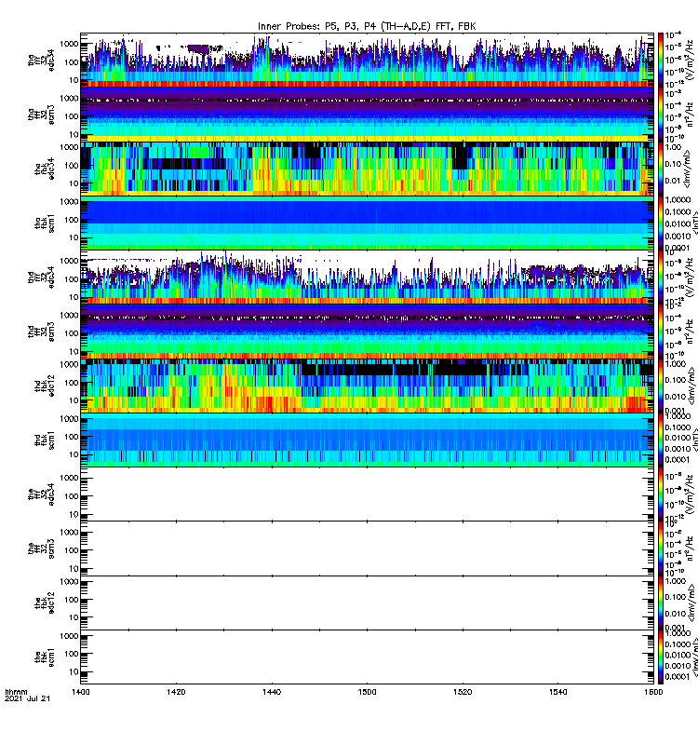Click the nT²/Hz unit label of tha scm3 color bar
This screenshot has height=745, width=698.
(691, 115)
